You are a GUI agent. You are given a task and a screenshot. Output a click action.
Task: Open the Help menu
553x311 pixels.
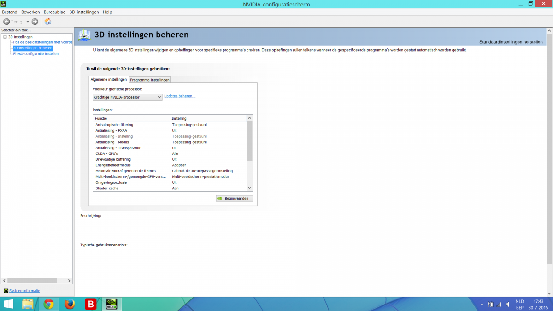pos(107,12)
